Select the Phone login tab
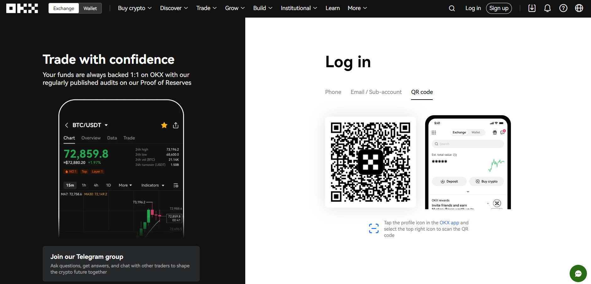This screenshot has height=284, width=591. point(333,92)
